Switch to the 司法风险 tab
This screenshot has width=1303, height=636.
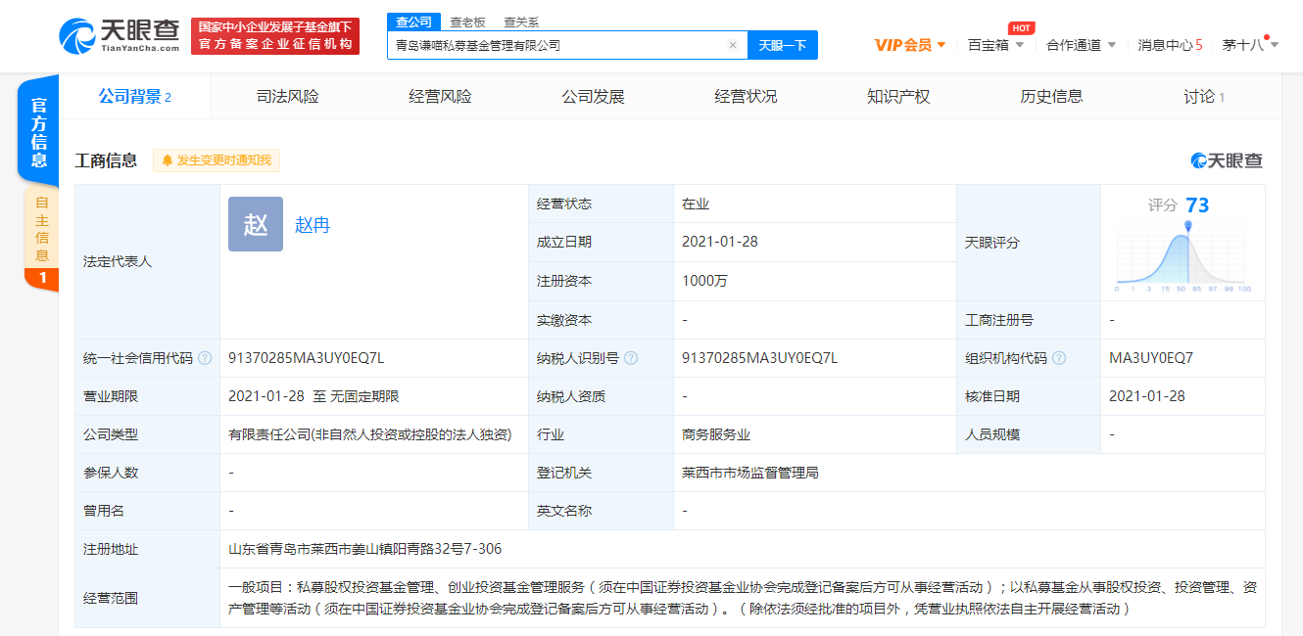287,96
